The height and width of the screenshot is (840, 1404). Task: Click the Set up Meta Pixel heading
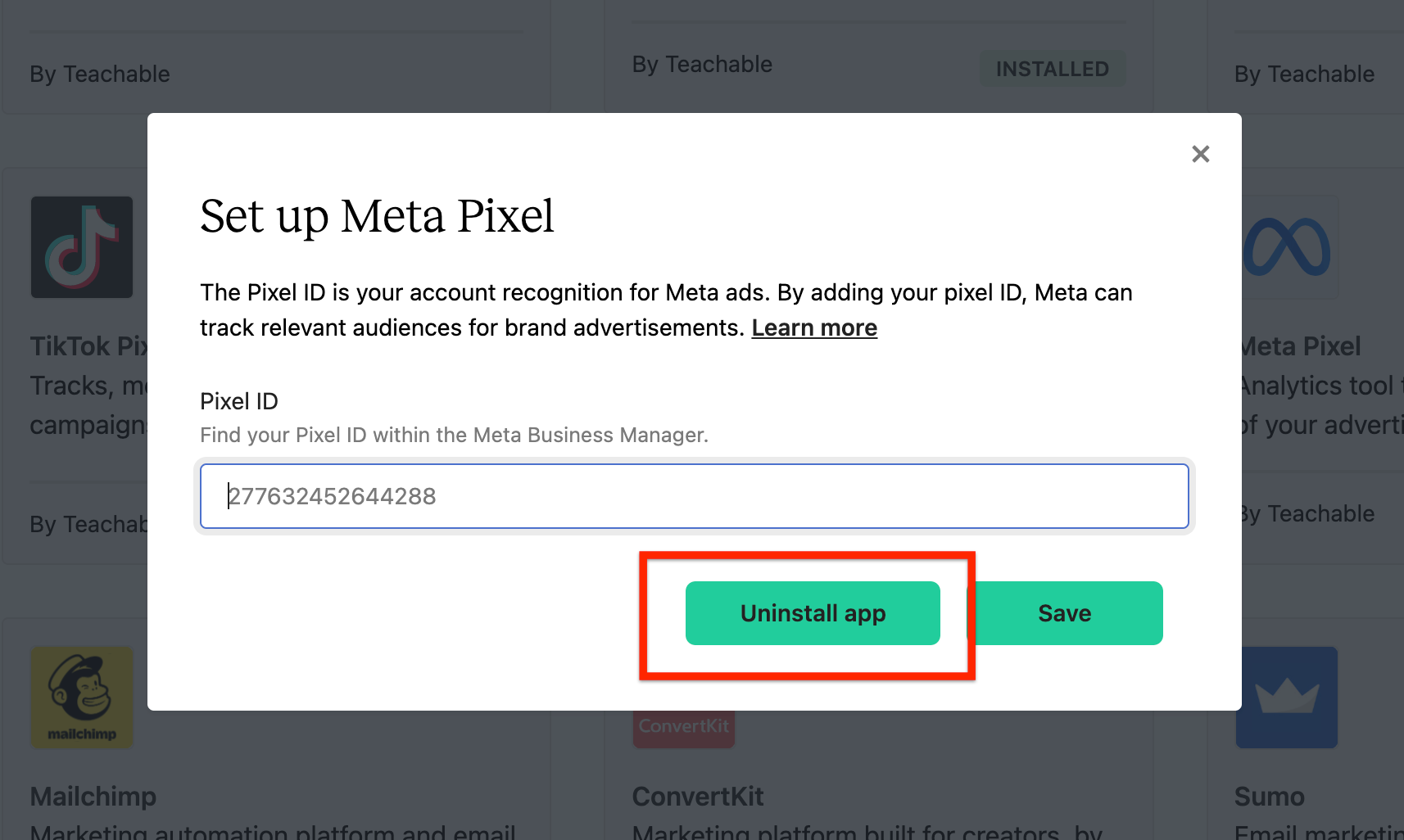(378, 217)
